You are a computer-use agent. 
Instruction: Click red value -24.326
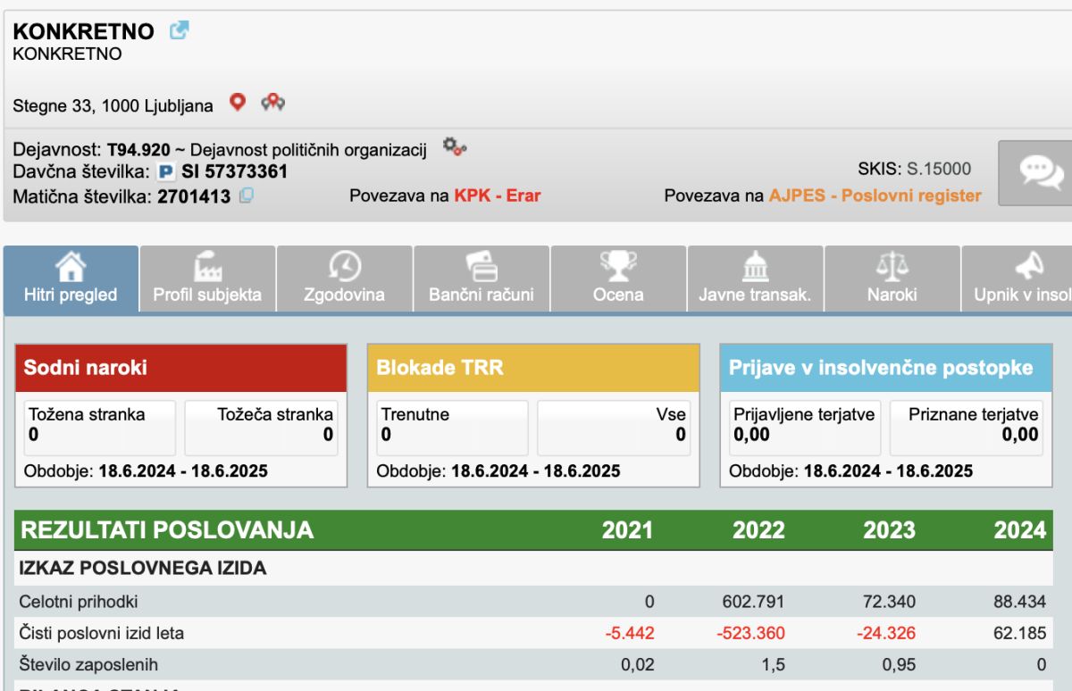pos(886,634)
